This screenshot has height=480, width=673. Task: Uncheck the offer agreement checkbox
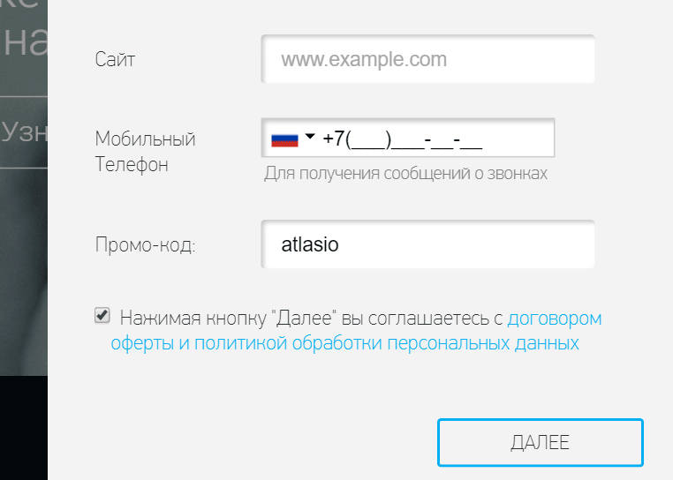102,316
